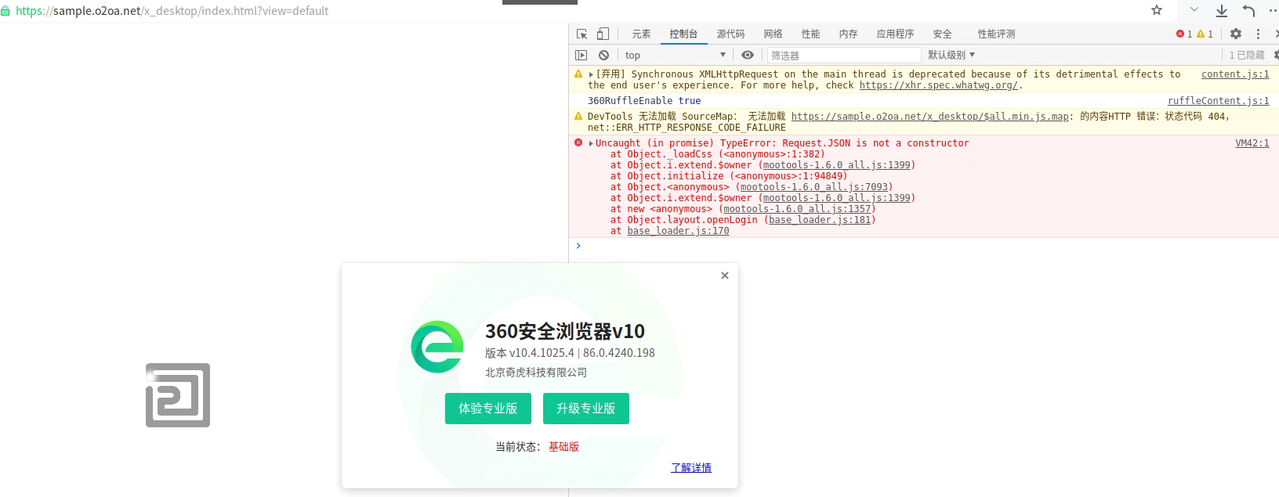Switch to the 应用程序 tab
Viewport: 1279px width, 497px height.
pos(895,34)
